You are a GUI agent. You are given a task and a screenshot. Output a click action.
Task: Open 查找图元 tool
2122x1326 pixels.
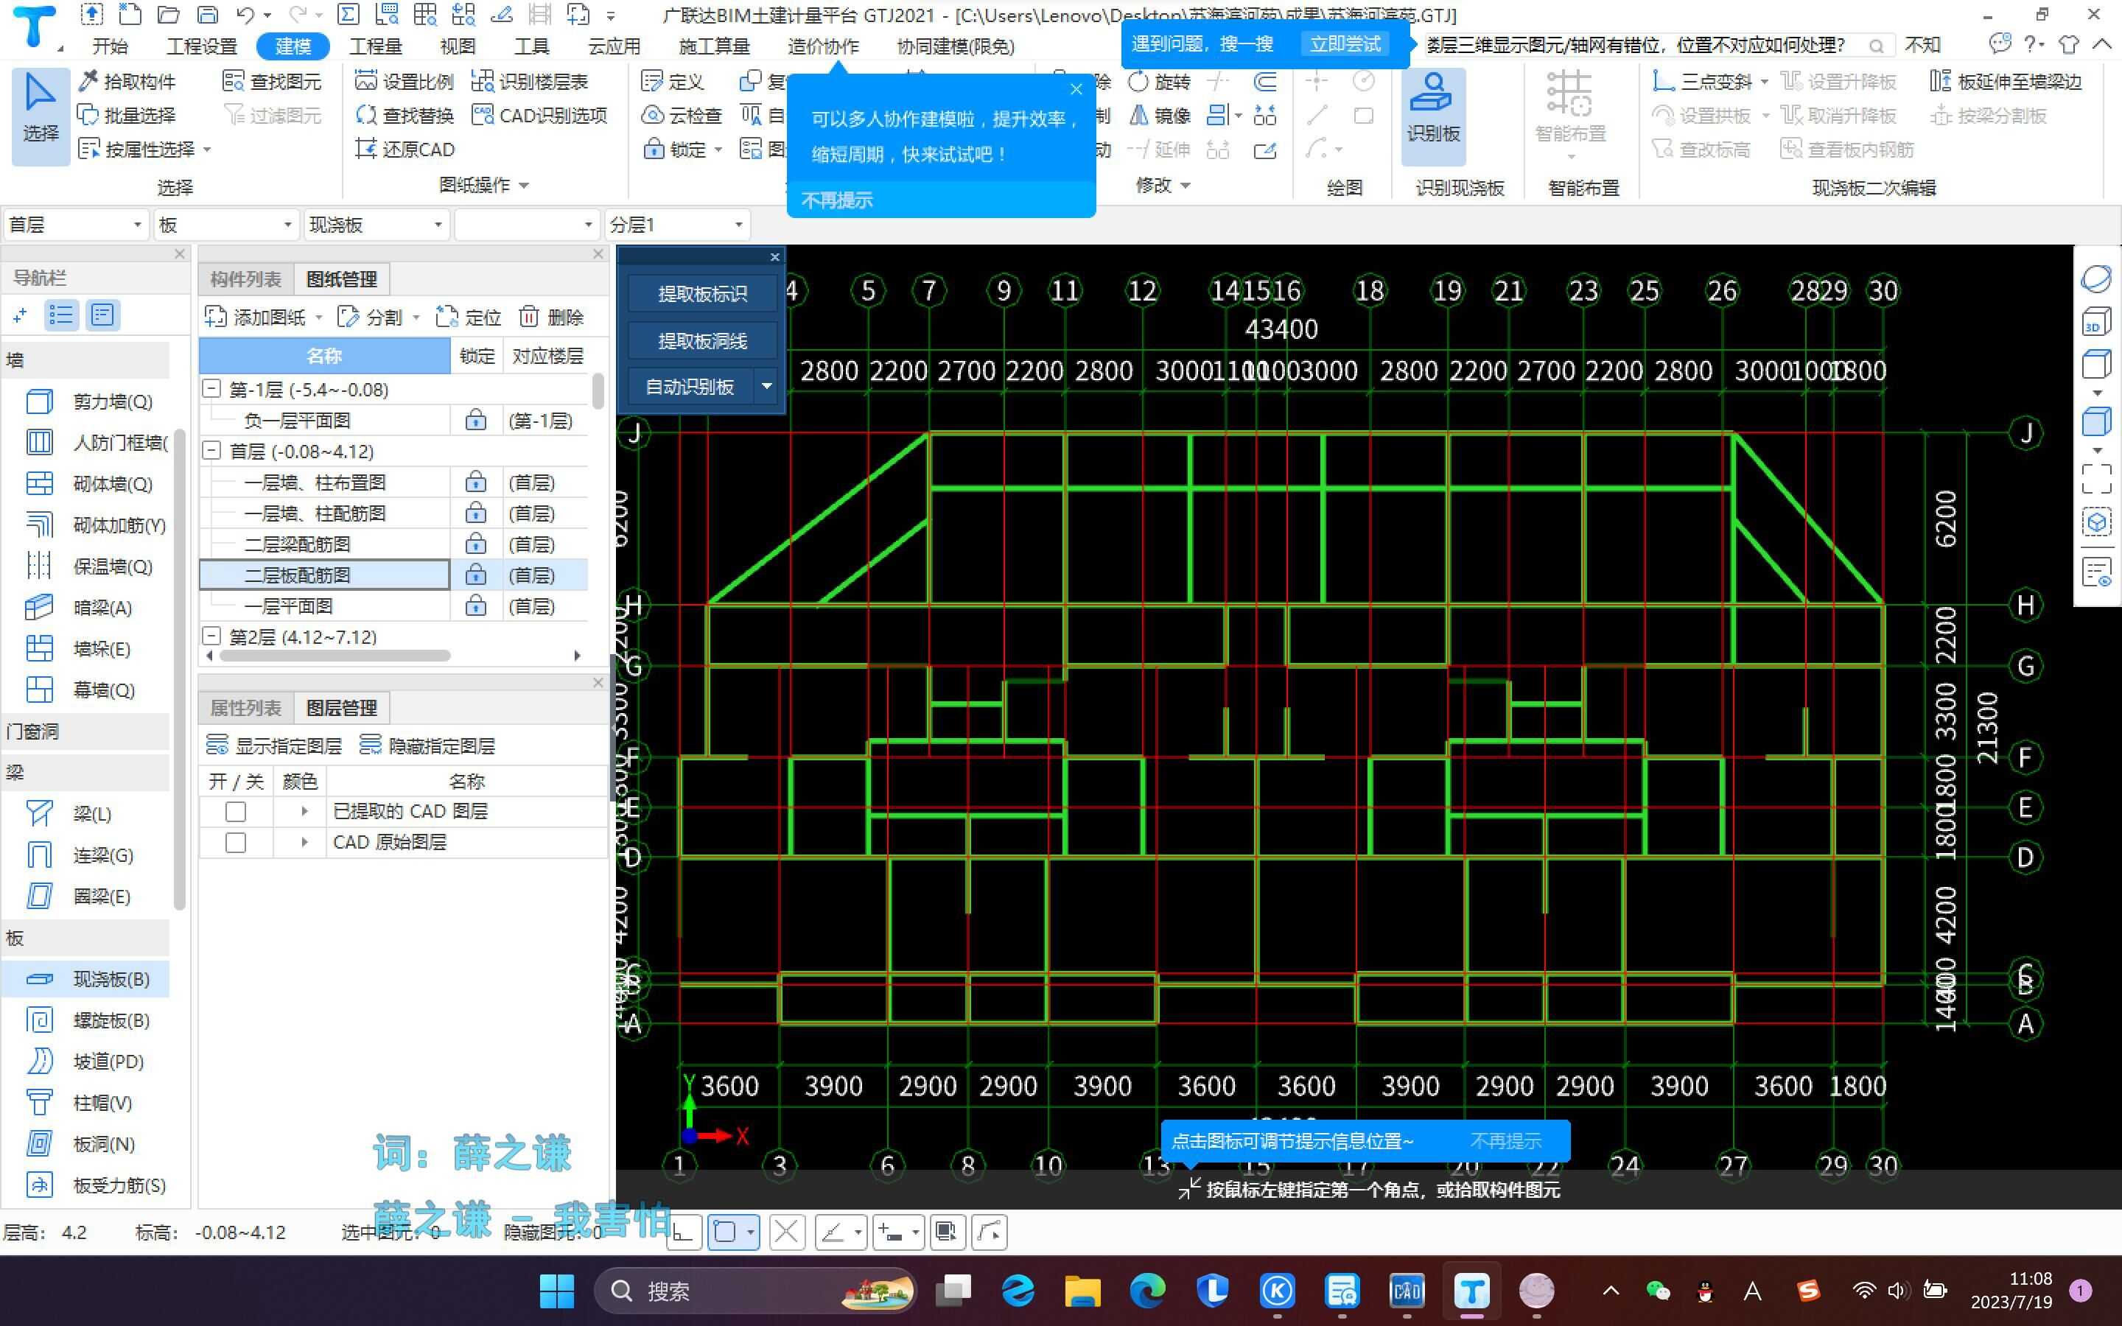[x=272, y=82]
